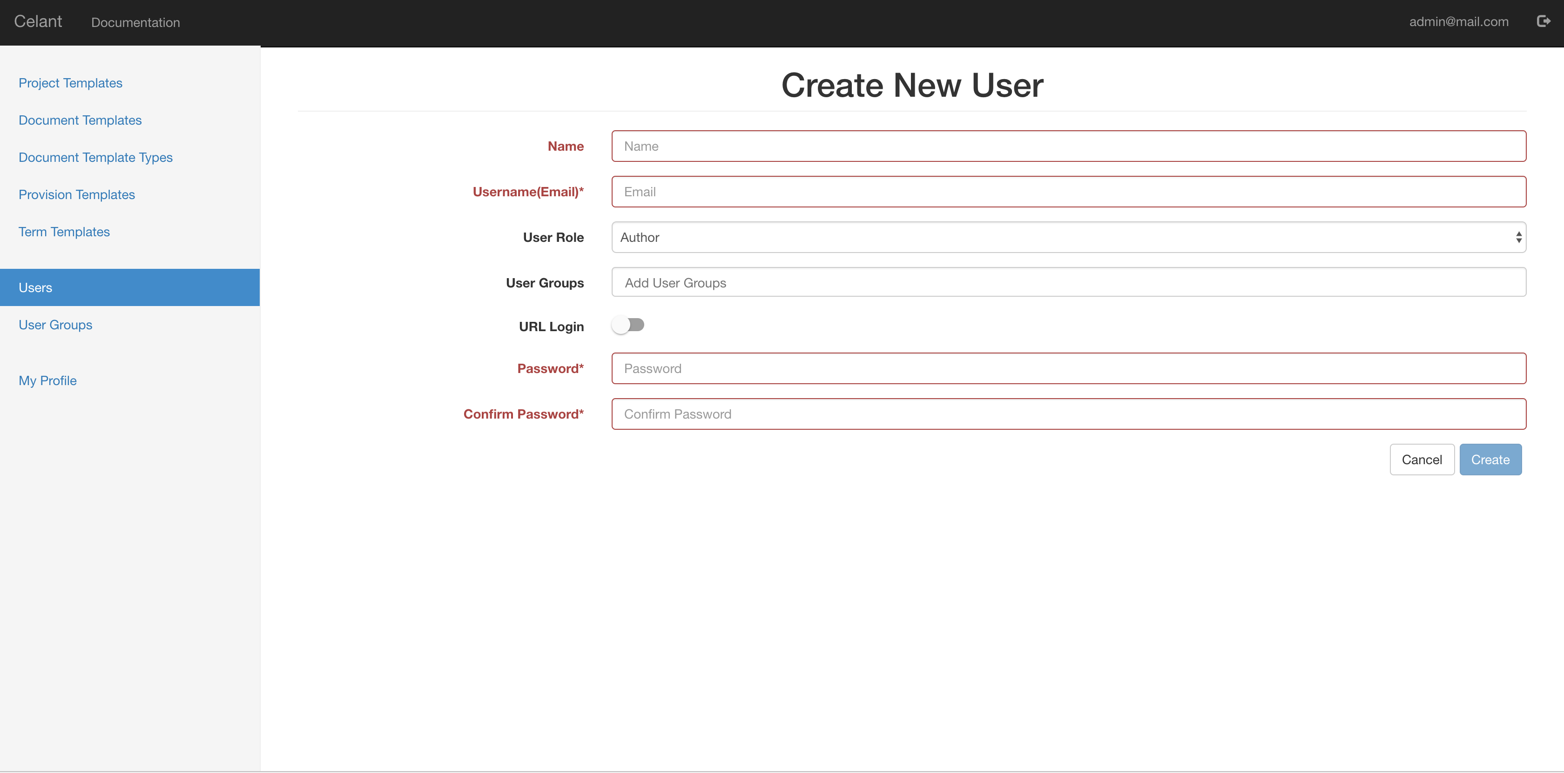Navigate to Document Template Types

click(x=95, y=157)
